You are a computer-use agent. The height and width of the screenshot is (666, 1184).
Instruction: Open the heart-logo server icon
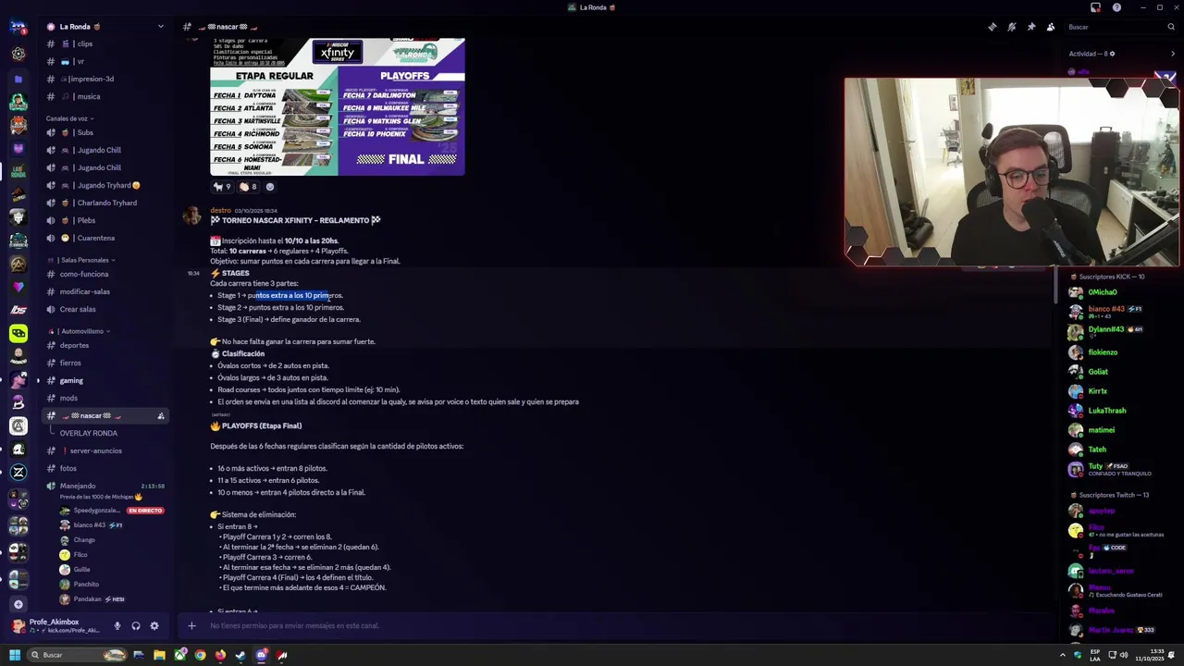[x=18, y=287]
